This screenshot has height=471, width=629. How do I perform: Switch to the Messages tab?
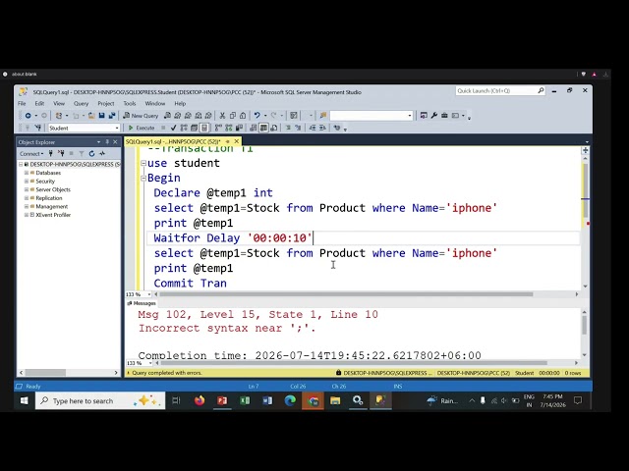pyautogui.click(x=142, y=303)
